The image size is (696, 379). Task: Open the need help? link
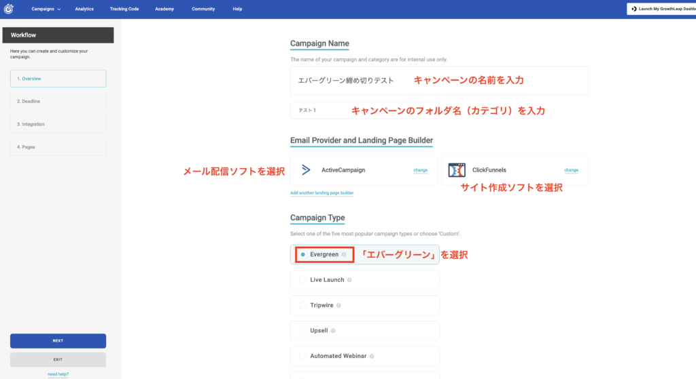[58, 374]
